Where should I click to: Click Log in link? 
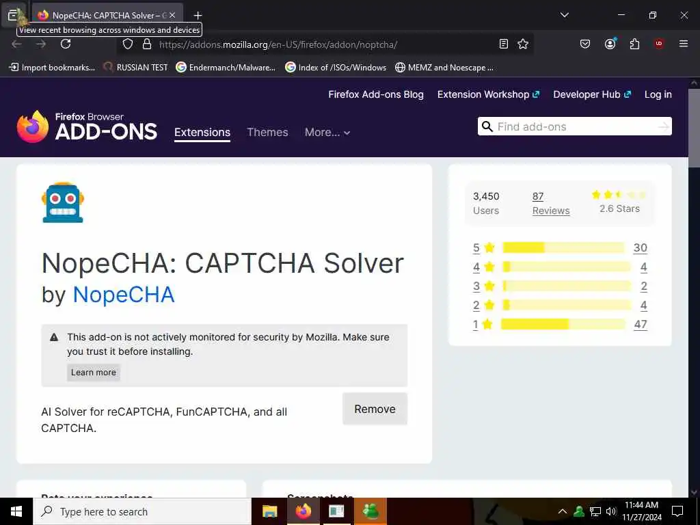[x=658, y=94]
